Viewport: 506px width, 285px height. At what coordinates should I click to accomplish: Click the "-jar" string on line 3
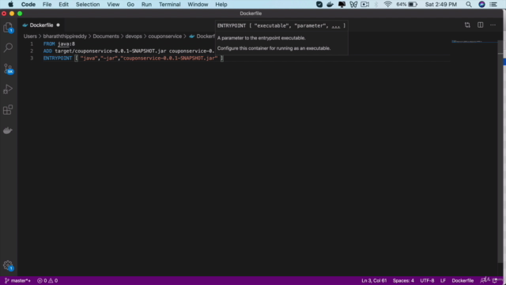point(109,58)
